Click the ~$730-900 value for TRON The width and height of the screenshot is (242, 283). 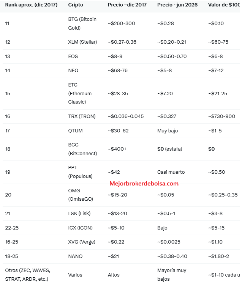coord(221,116)
